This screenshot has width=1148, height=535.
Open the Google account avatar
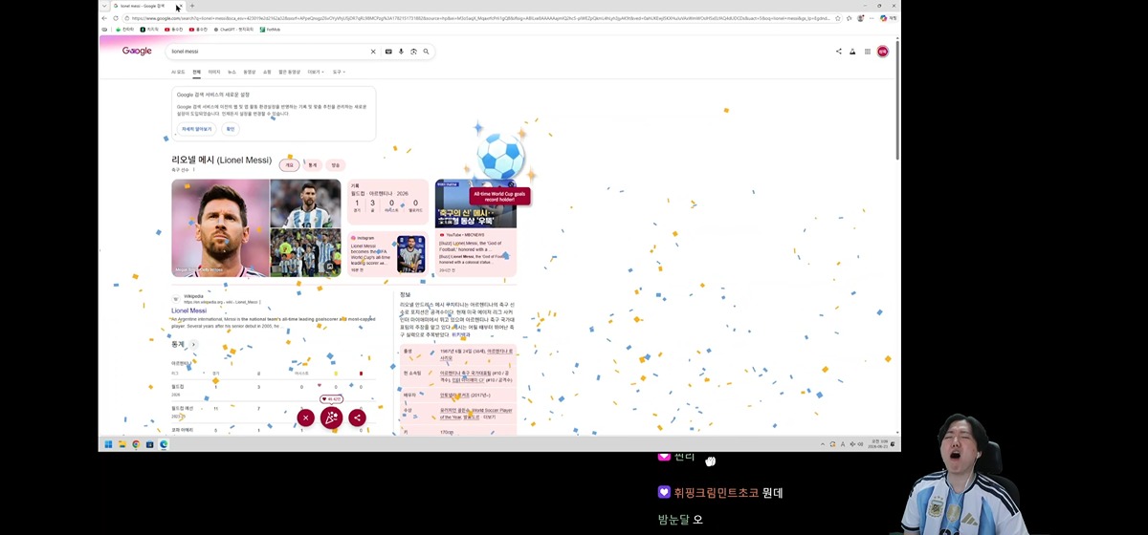pyautogui.click(x=883, y=52)
